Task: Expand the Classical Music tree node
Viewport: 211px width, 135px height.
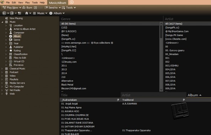Action: click(x=2, y=69)
